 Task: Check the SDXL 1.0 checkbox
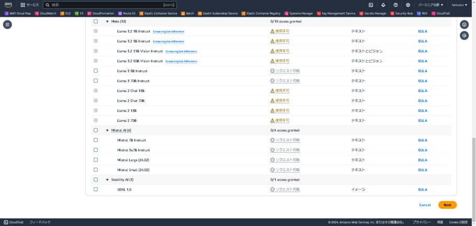[96, 189]
